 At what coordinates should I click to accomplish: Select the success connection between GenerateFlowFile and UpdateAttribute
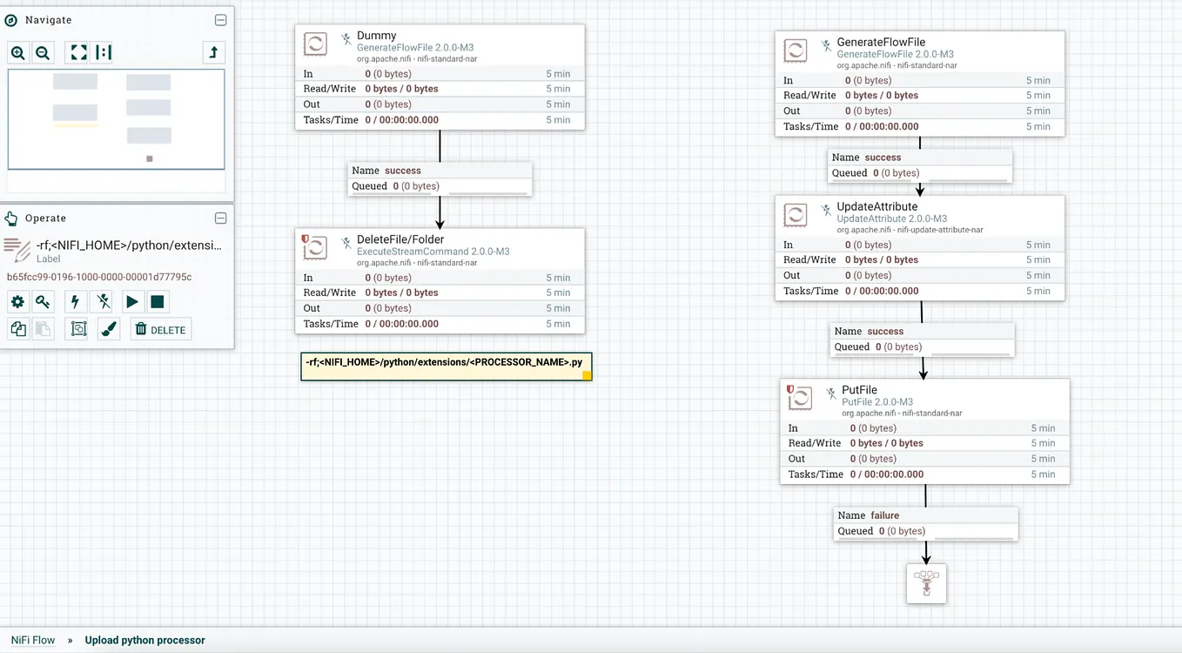pos(920,165)
